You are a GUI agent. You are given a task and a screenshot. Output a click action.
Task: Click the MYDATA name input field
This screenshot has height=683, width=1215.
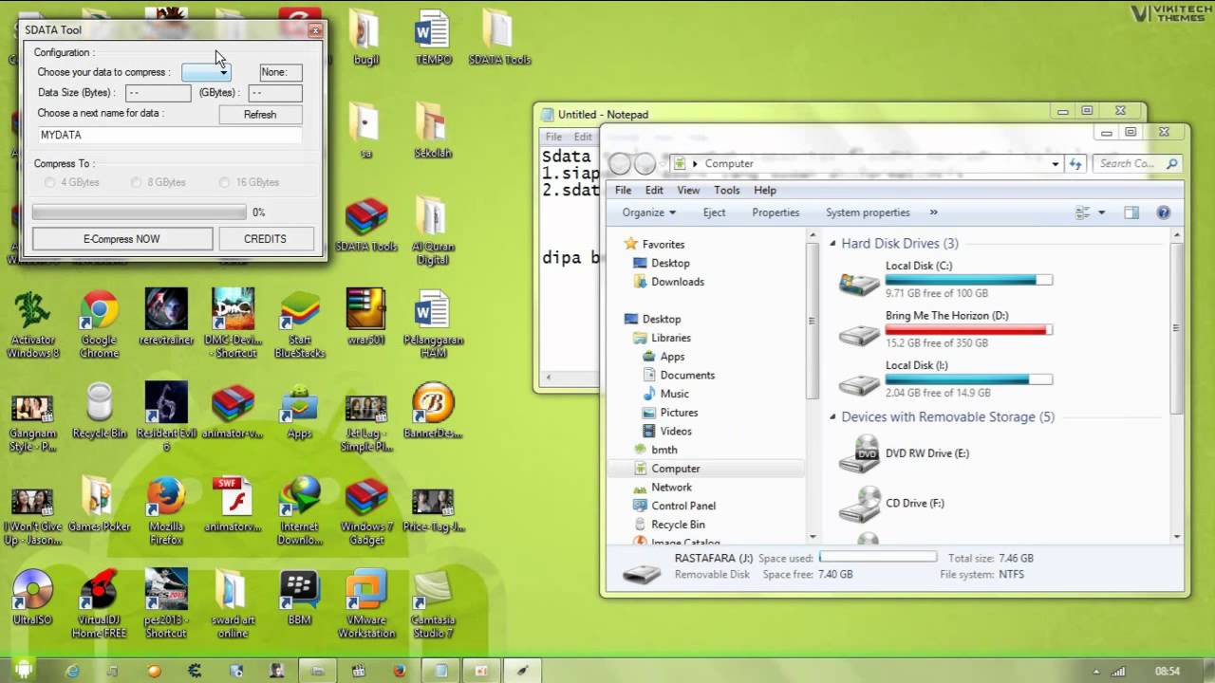[x=170, y=136]
